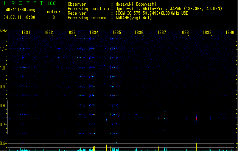Click the 'meteor' count label
This screenshot has height=151, width=238.
coord(54,12)
